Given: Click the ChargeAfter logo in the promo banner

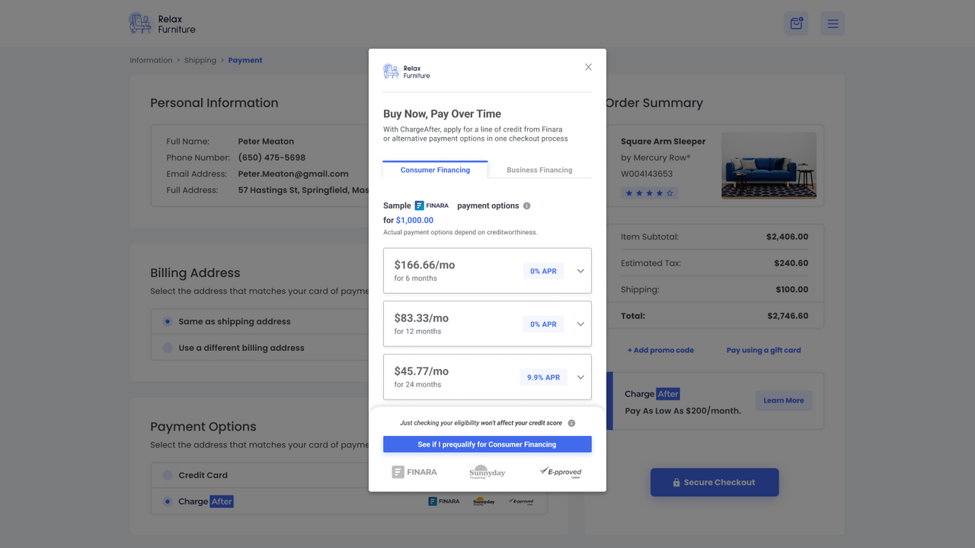Looking at the screenshot, I should tap(652, 393).
